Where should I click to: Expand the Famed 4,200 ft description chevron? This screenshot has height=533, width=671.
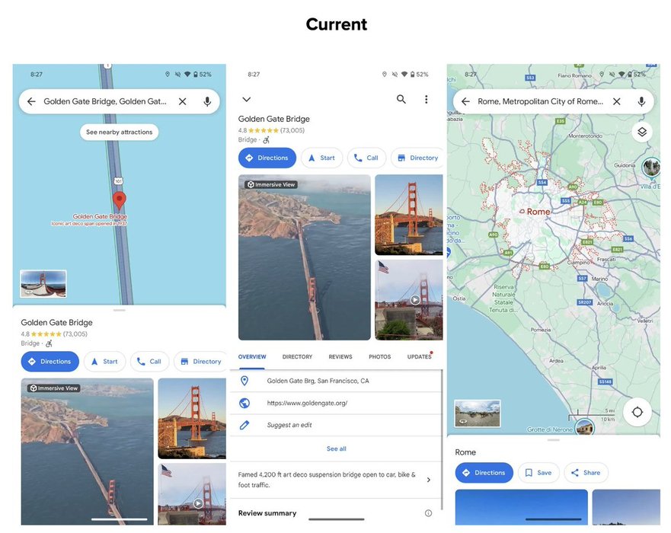429,480
